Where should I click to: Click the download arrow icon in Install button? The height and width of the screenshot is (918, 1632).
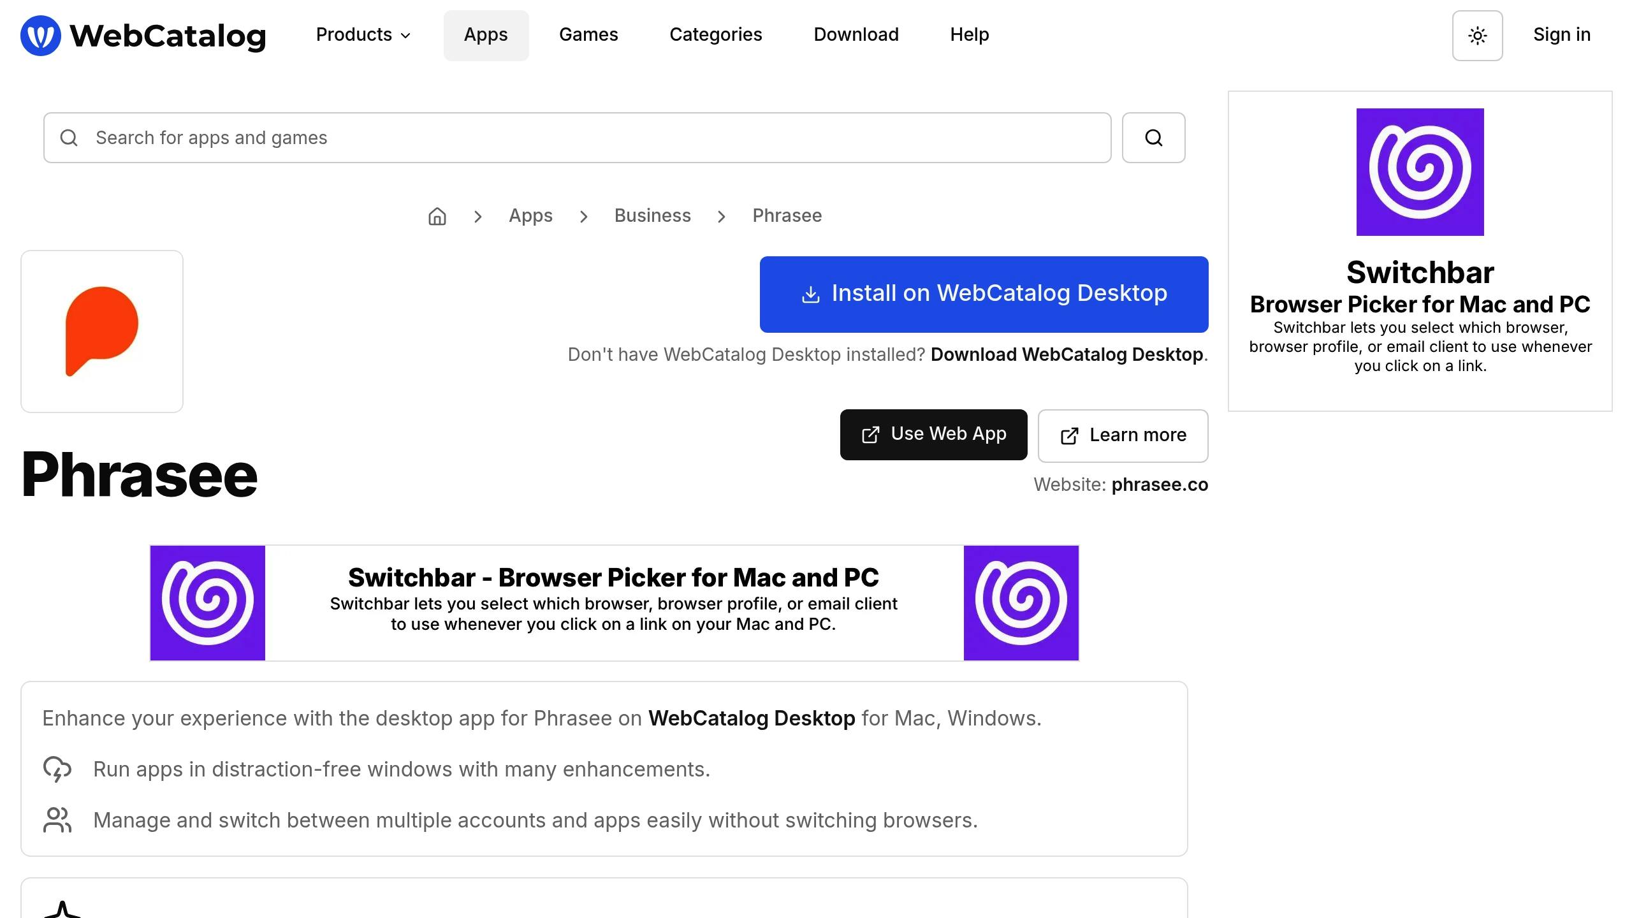pos(810,295)
